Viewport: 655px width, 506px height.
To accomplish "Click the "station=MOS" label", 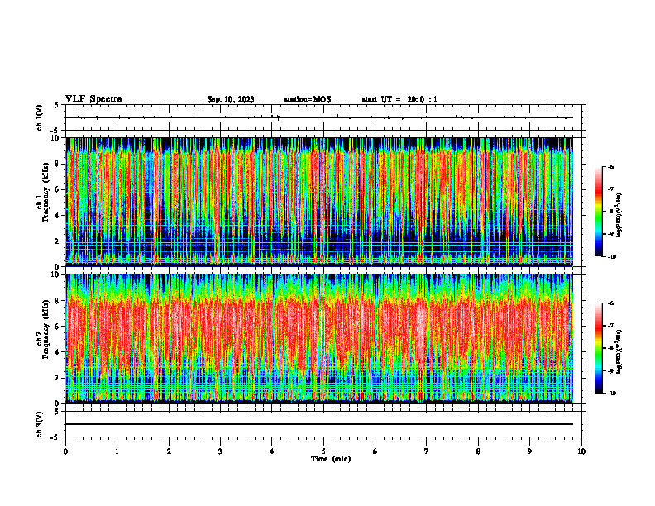I will click(x=308, y=99).
